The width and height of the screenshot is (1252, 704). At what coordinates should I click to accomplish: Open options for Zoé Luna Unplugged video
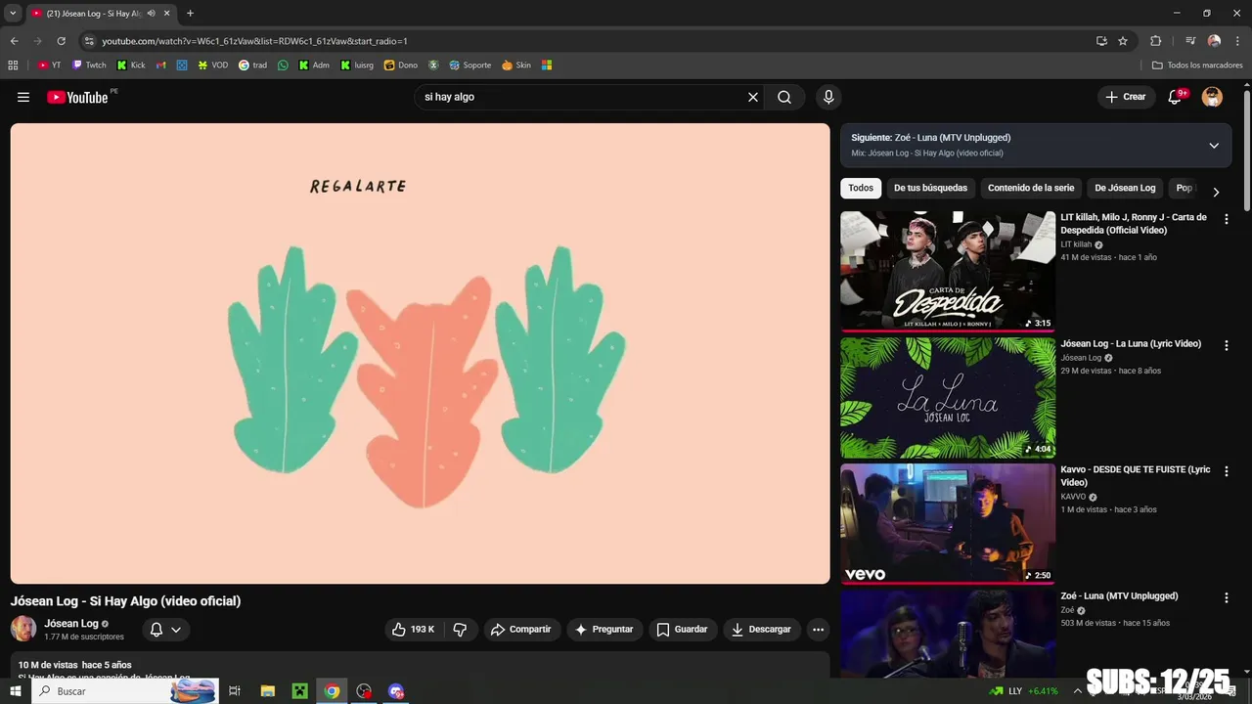point(1226,598)
